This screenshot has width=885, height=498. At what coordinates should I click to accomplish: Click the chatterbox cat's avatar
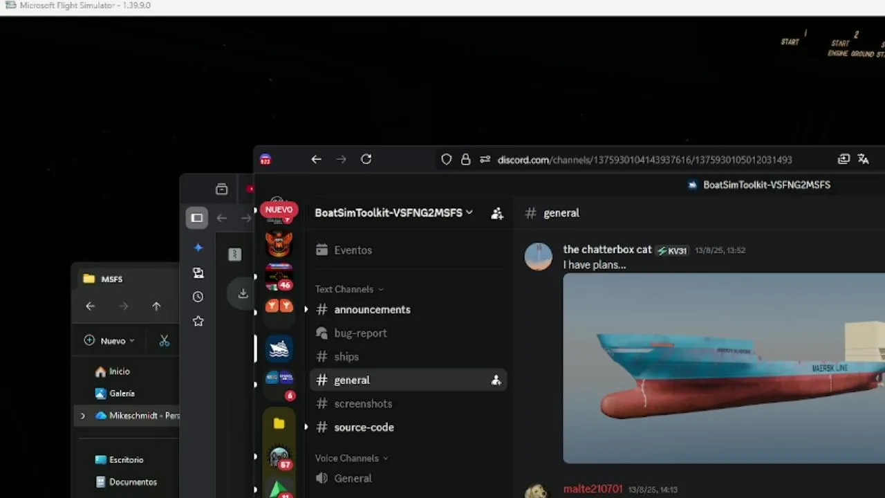[x=539, y=257]
